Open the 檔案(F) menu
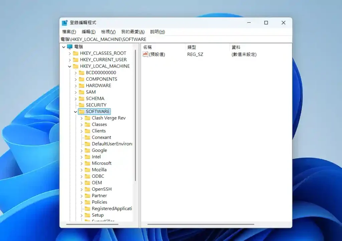The height and width of the screenshot is (241, 342). 69,32
